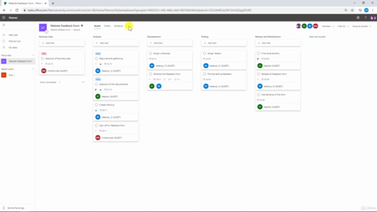Add task to Release and Maintenance bucket
Image resolution: width=377 pixels, height=212 pixels.
tap(277, 43)
